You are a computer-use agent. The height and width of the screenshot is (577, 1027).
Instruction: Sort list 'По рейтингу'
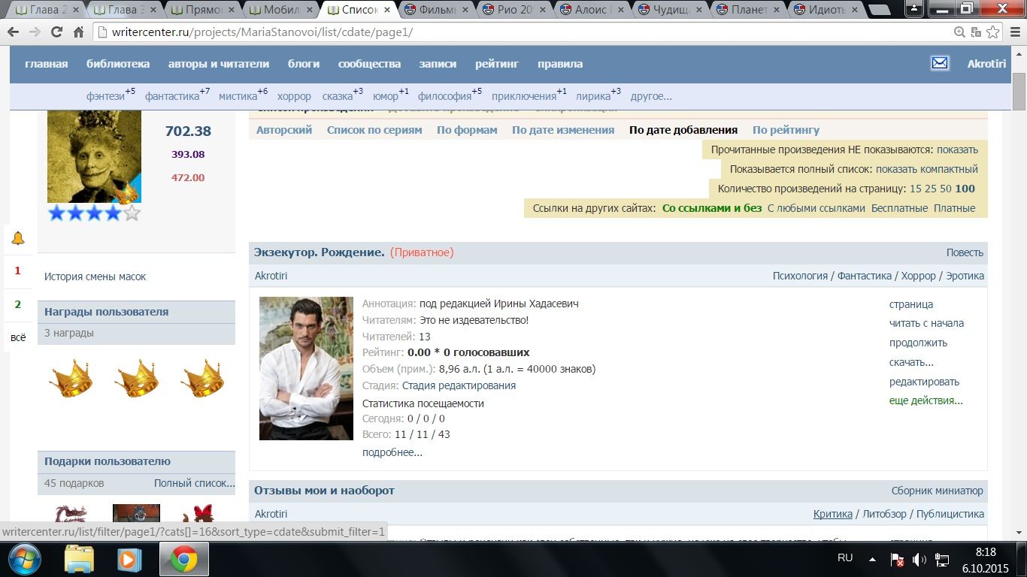click(x=786, y=130)
